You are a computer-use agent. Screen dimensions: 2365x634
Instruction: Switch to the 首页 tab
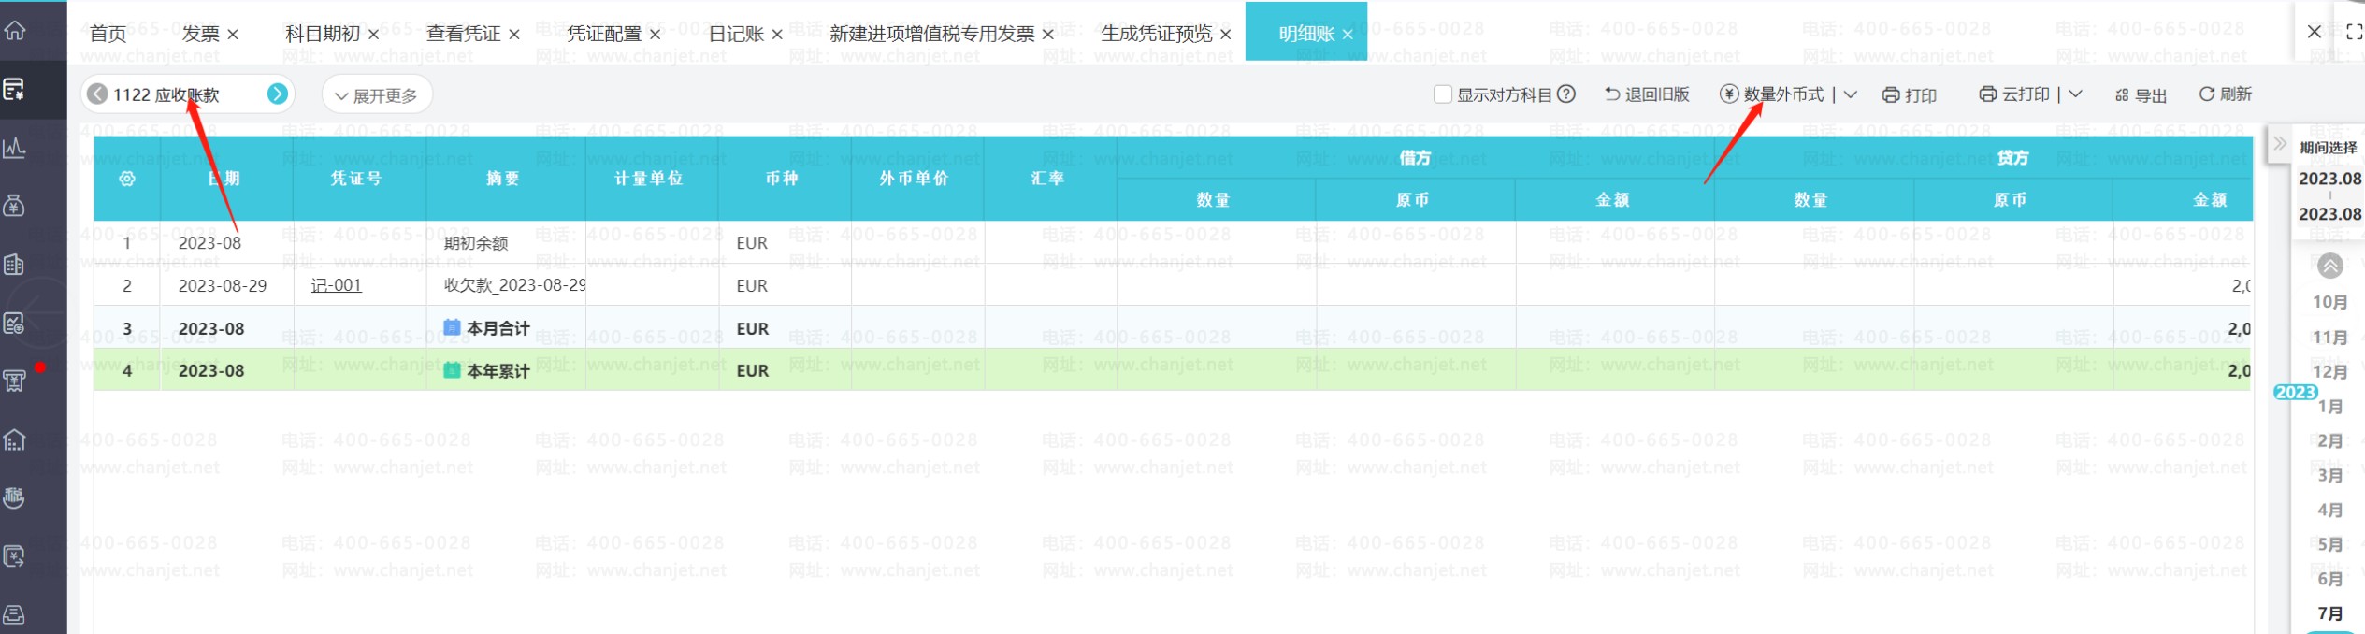tap(108, 34)
